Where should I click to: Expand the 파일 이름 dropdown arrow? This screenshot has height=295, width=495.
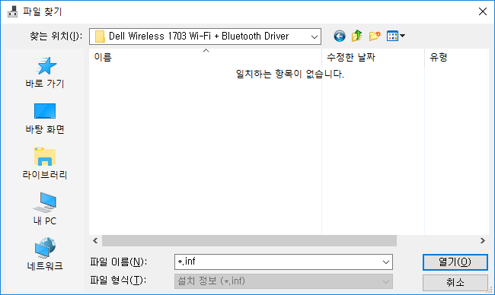coord(386,262)
